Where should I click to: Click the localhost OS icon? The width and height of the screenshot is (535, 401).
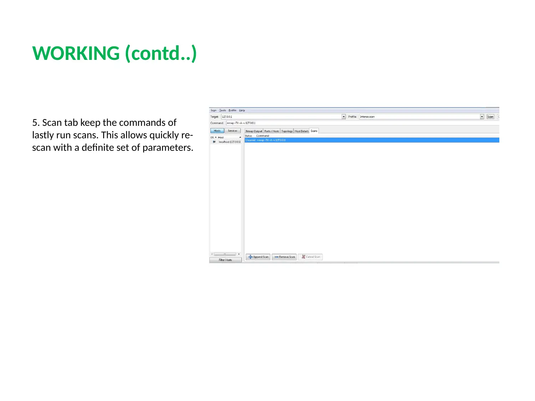coord(214,142)
